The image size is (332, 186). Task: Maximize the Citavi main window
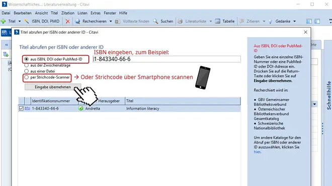[x=312, y=4]
